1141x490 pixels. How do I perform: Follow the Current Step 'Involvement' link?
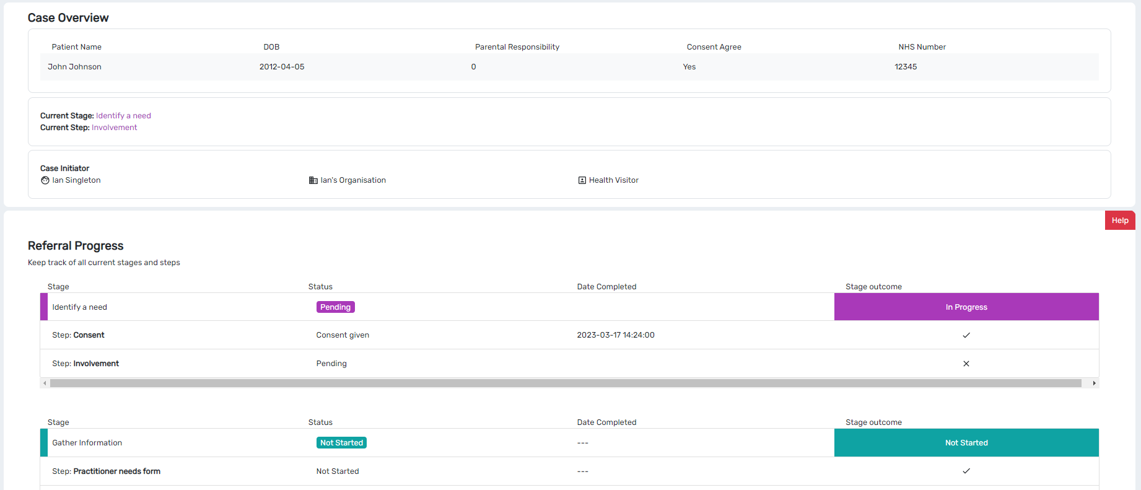click(x=115, y=128)
